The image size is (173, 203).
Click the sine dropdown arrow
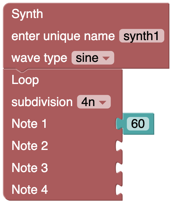[x=106, y=58]
